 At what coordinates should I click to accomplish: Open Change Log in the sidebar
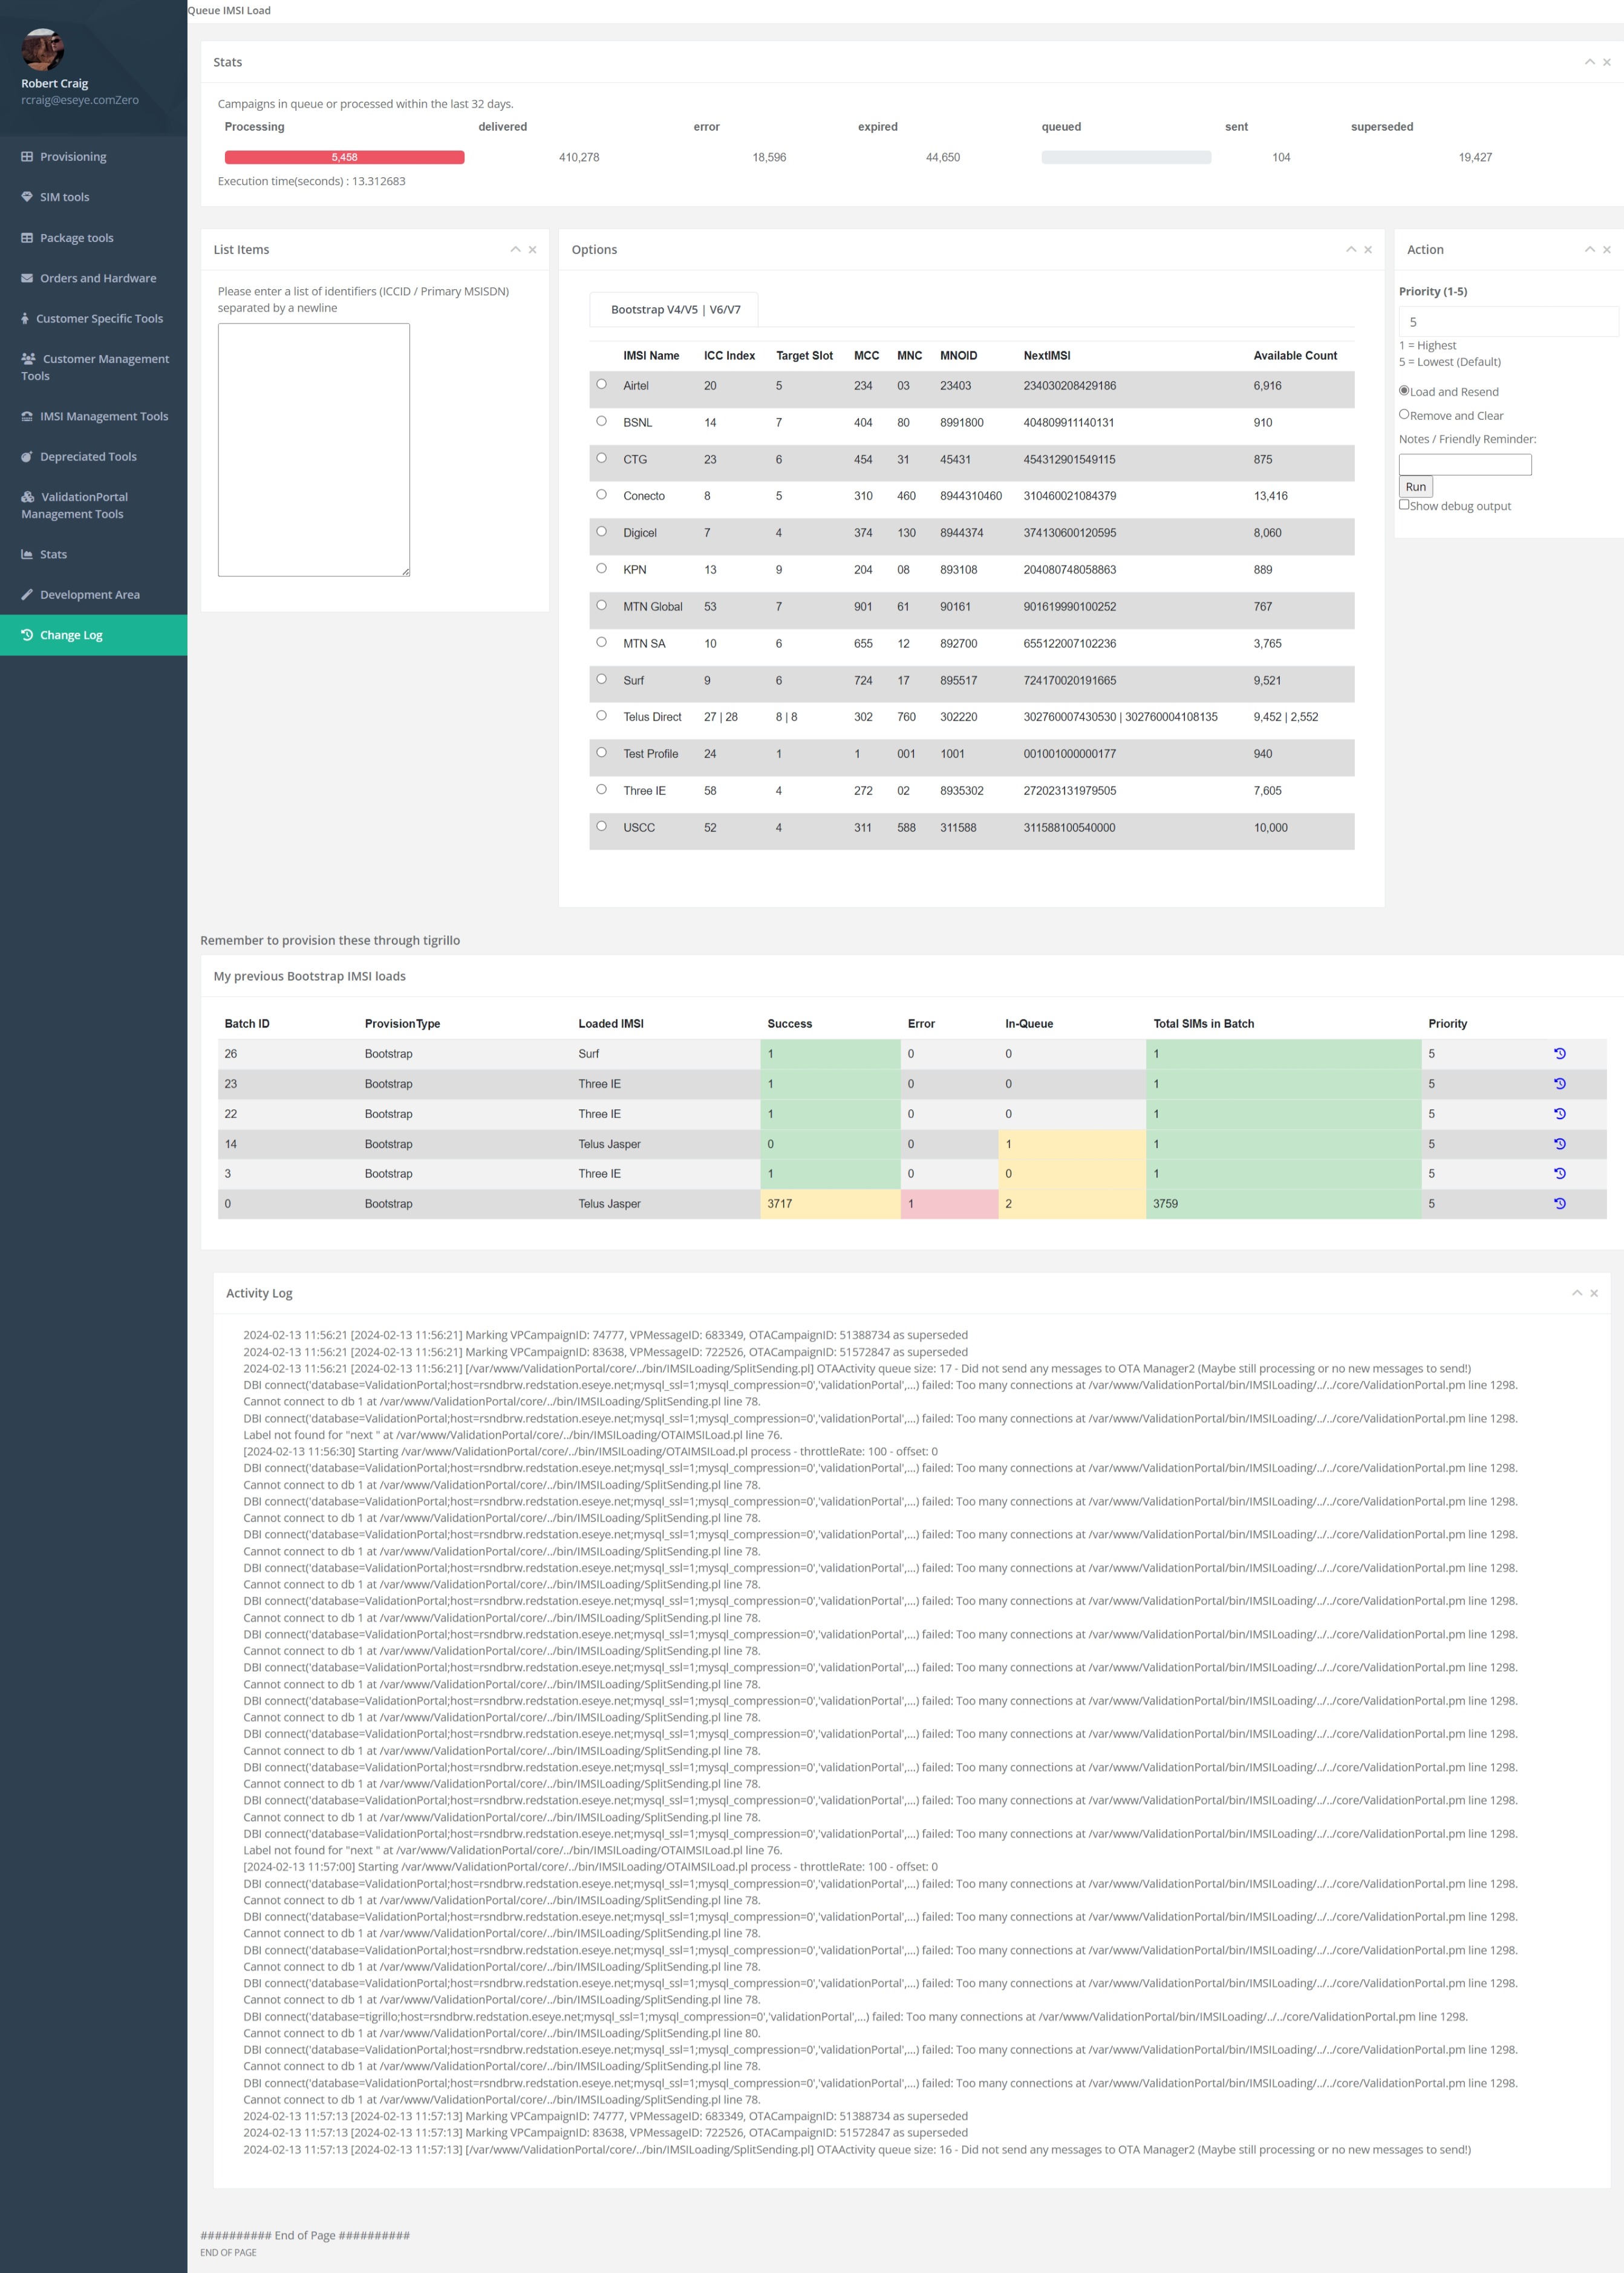point(71,635)
